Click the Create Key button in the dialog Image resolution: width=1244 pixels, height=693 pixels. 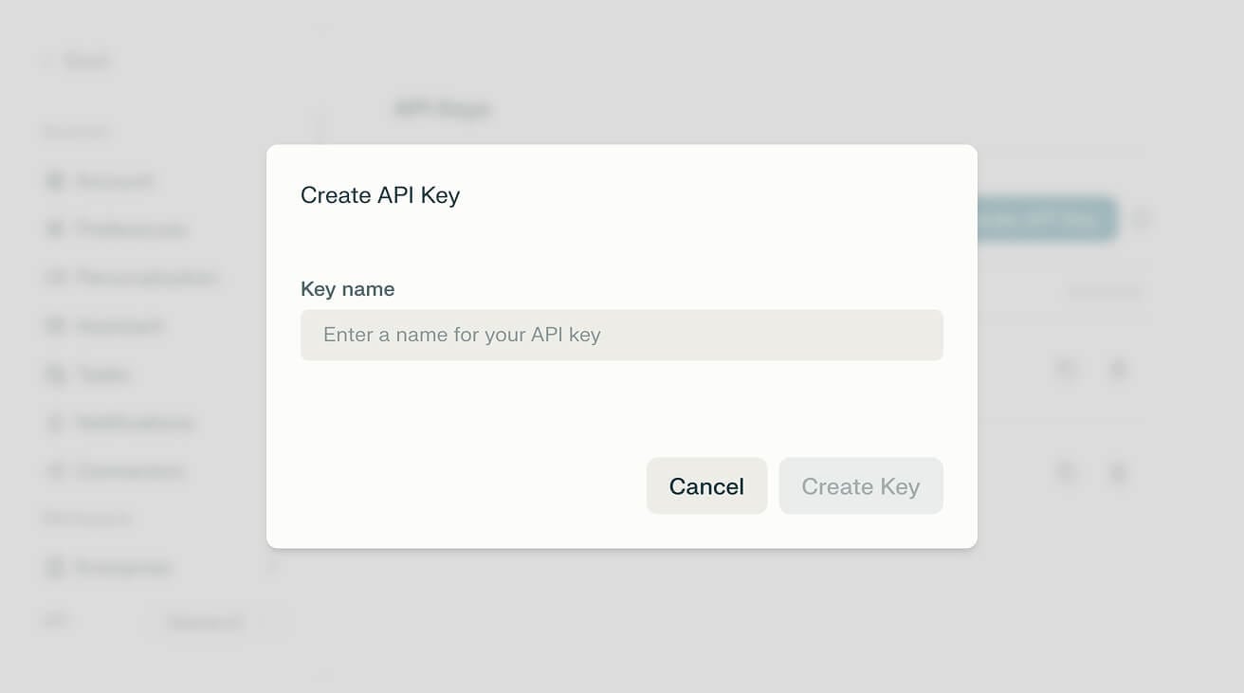tap(860, 486)
